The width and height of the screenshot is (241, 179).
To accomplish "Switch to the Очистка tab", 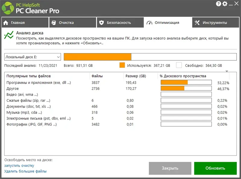I will pos(73,23).
